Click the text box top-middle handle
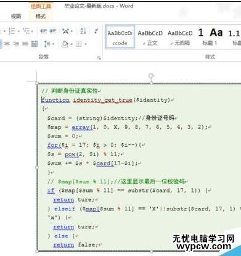This screenshot has width=241, height=256. pos(151,83)
